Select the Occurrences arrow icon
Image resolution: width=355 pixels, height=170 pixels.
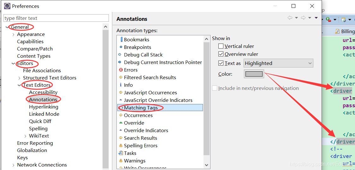[121, 115]
